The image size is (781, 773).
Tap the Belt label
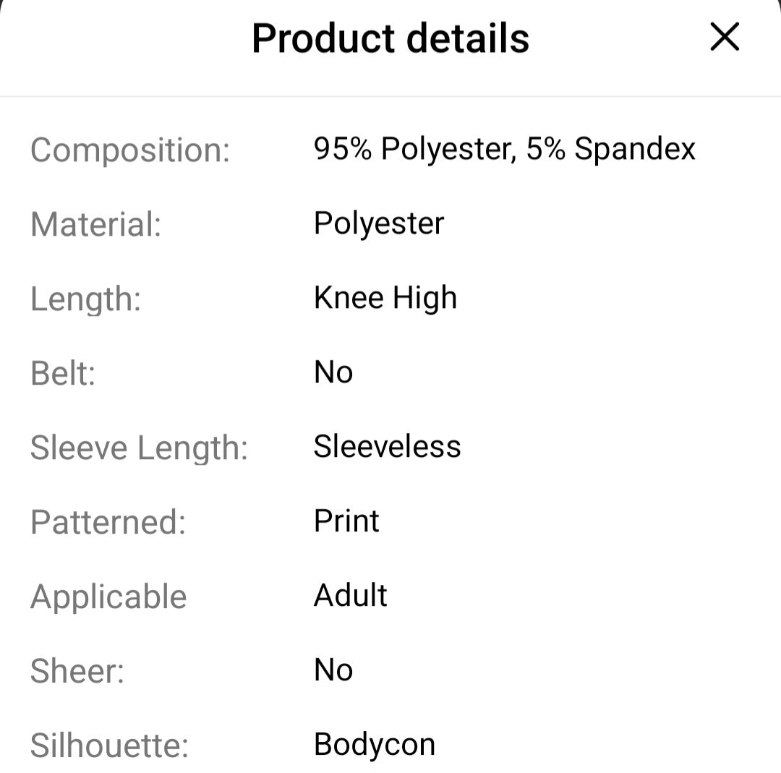pyautogui.click(x=63, y=373)
